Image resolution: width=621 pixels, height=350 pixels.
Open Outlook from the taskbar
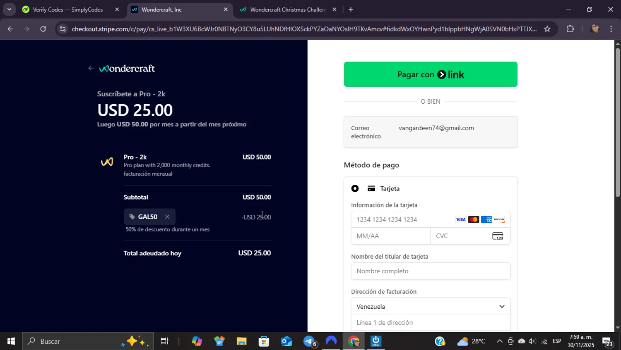point(286,341)
